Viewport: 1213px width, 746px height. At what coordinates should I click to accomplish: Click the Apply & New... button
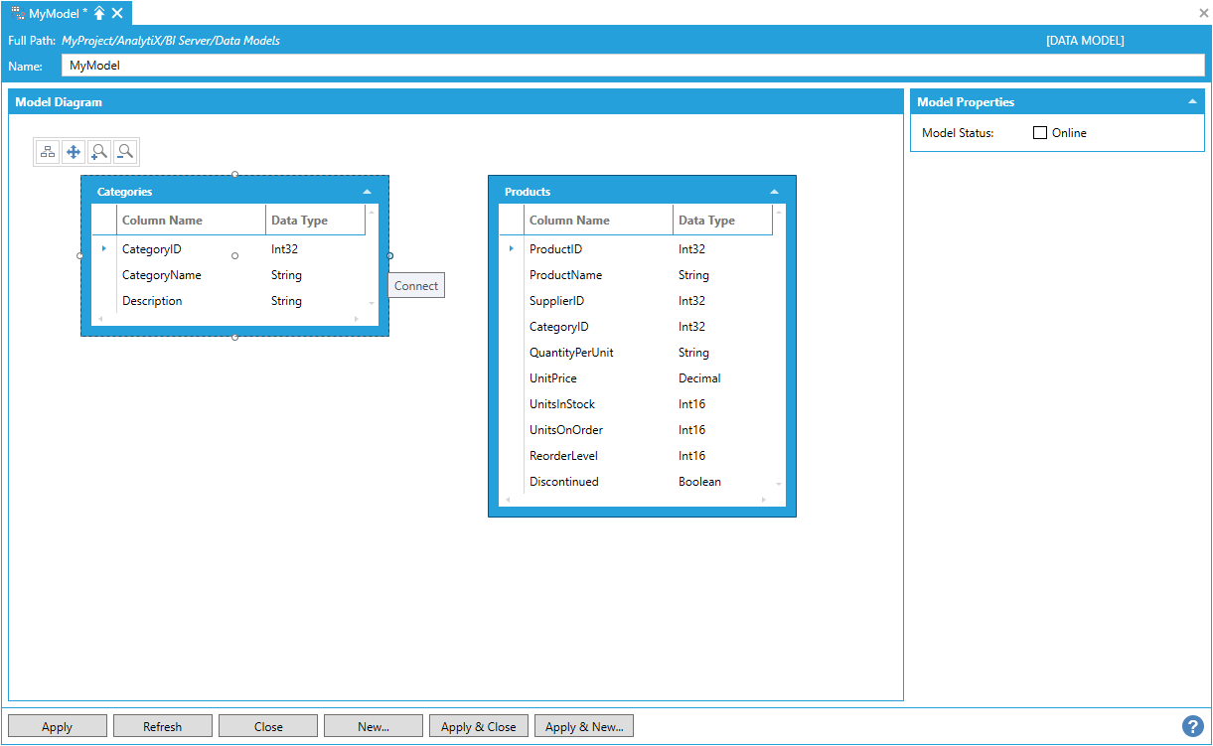pos(584,727)
